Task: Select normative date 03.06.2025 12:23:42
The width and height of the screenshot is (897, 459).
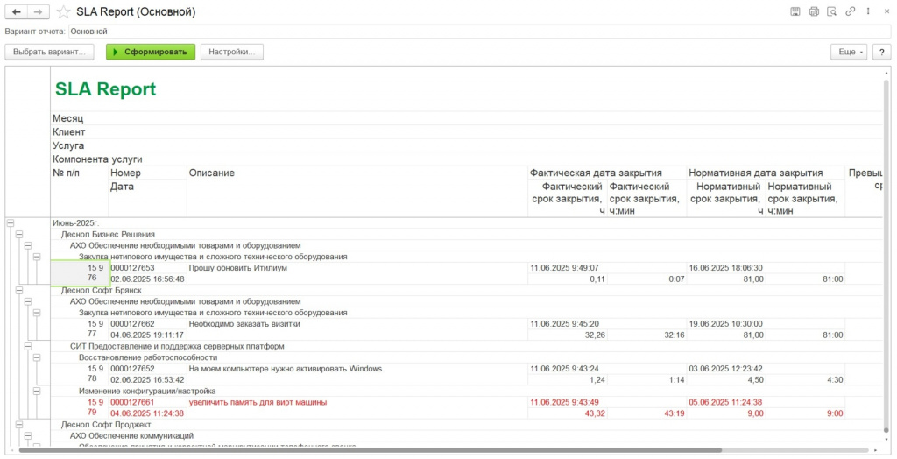Action: 725,369
